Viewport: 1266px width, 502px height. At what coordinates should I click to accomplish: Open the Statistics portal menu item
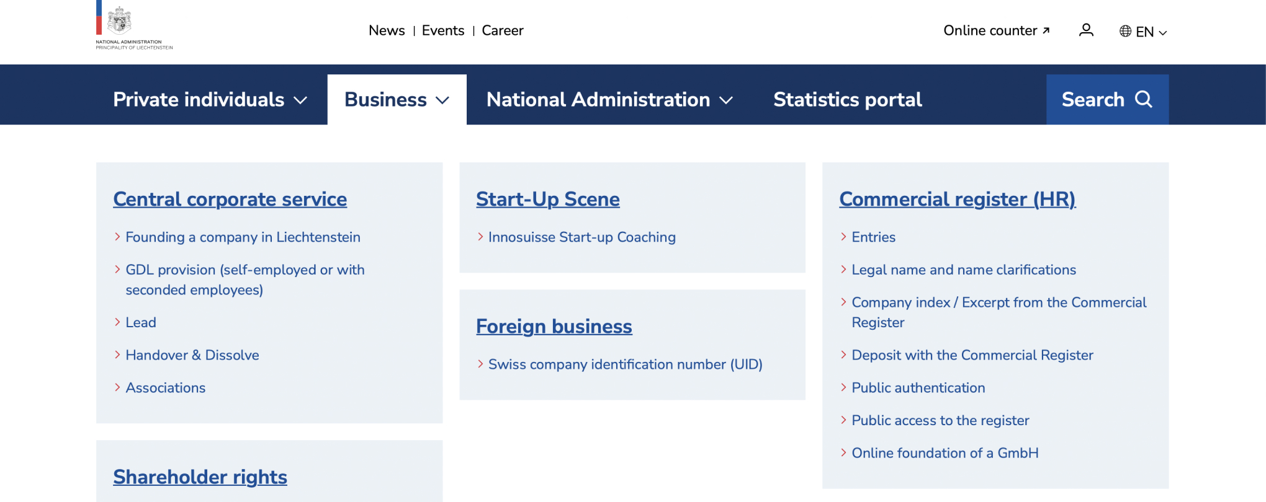tap(847, 100)
